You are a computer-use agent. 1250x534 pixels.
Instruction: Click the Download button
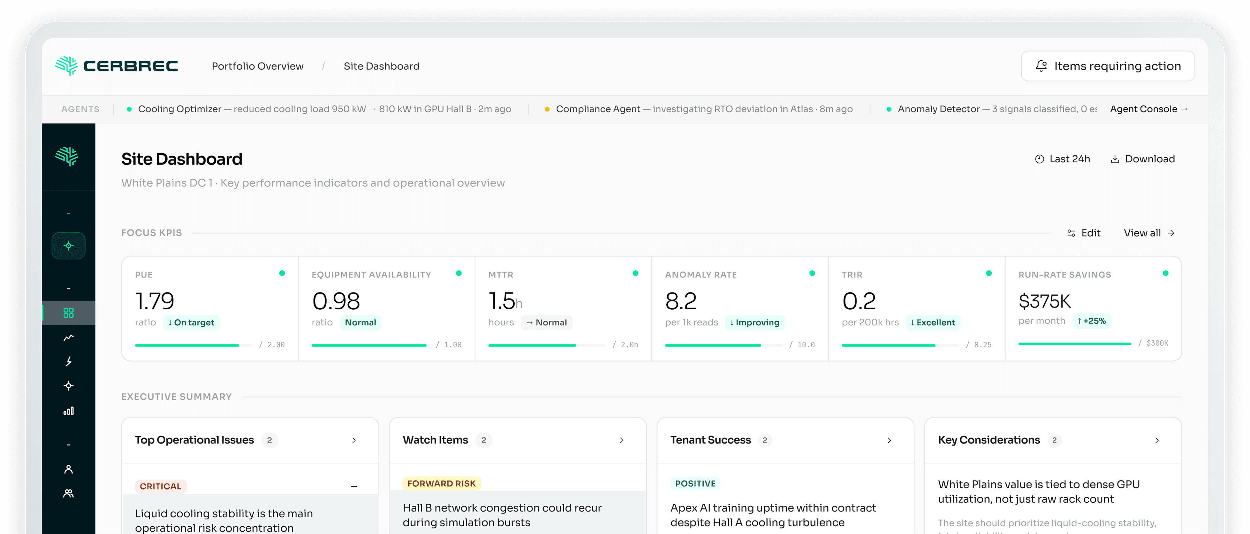tap(1142, 159)
